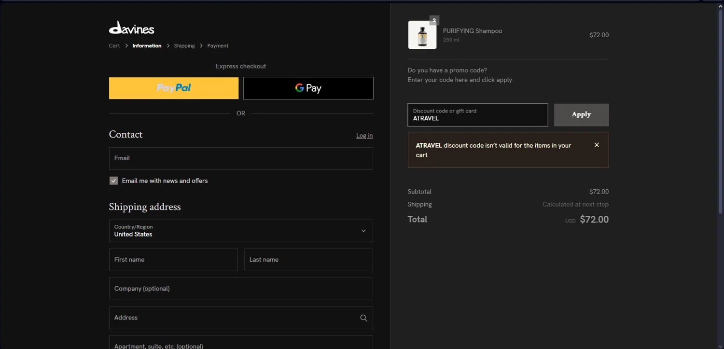The image size is (724, 349).
Task: Uncheck Email me with news and offers
Action: click(113, 181)
